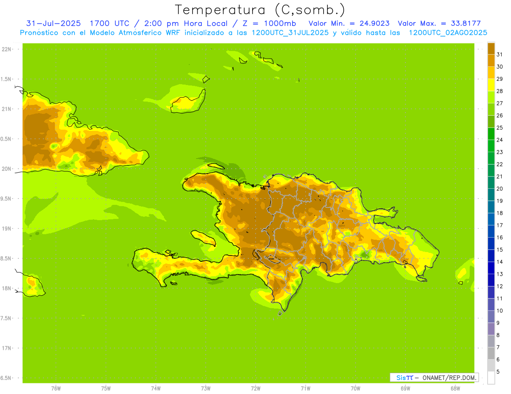Viewport: 511px width, 394px height.
Task: Click the "69W" longitude axis label
Action: [405, 388]
